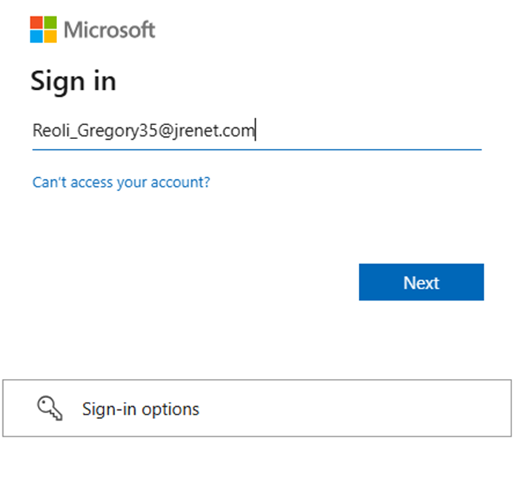Screen dimensions: 513x481
Task: Click the yellow square in Microsoft logo
Action: tap(50, 36)
